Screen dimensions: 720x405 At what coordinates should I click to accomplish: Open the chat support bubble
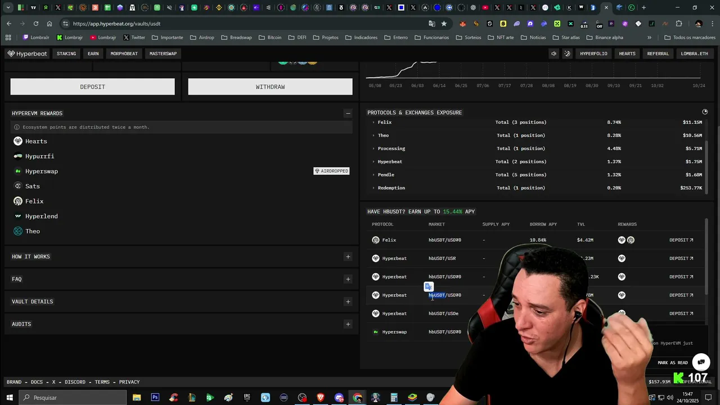tap(701, 362)
